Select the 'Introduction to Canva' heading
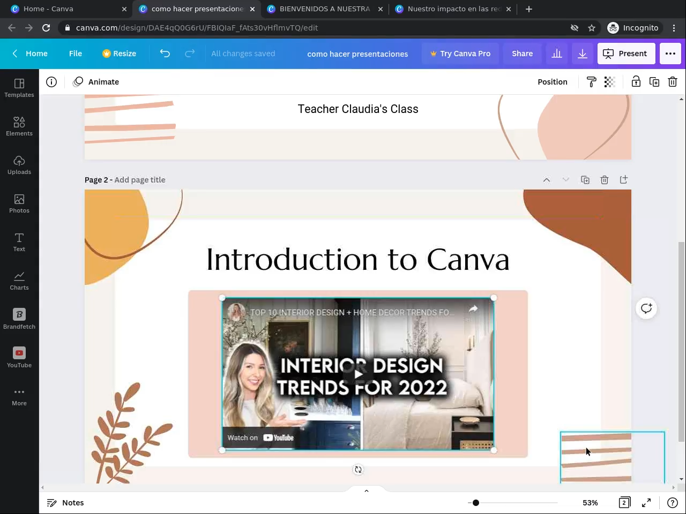The image size is (686, 514). point(358,260)
